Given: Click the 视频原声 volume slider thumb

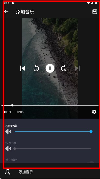Looking at the screenshot, I should click(x=91, y=132).
